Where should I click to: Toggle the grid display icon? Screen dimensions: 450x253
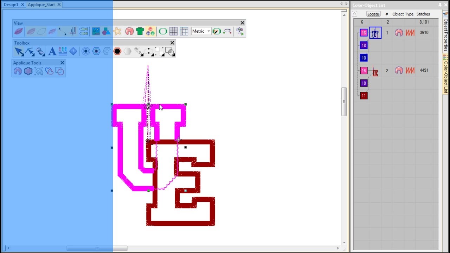(173, 32)
